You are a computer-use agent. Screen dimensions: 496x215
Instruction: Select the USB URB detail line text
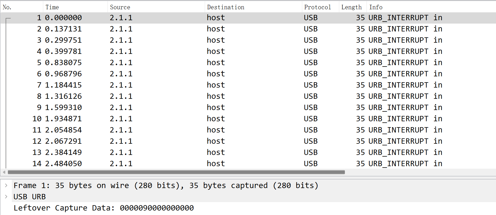tap(29, 197)
